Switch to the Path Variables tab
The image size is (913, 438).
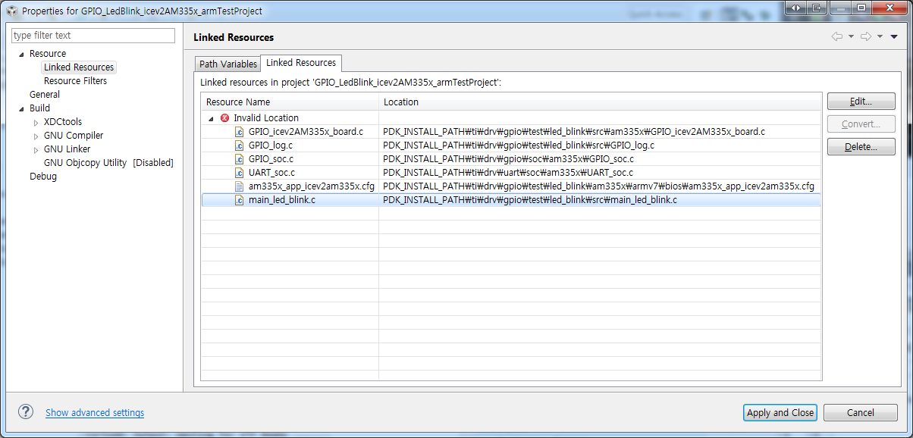coord(227,64)
